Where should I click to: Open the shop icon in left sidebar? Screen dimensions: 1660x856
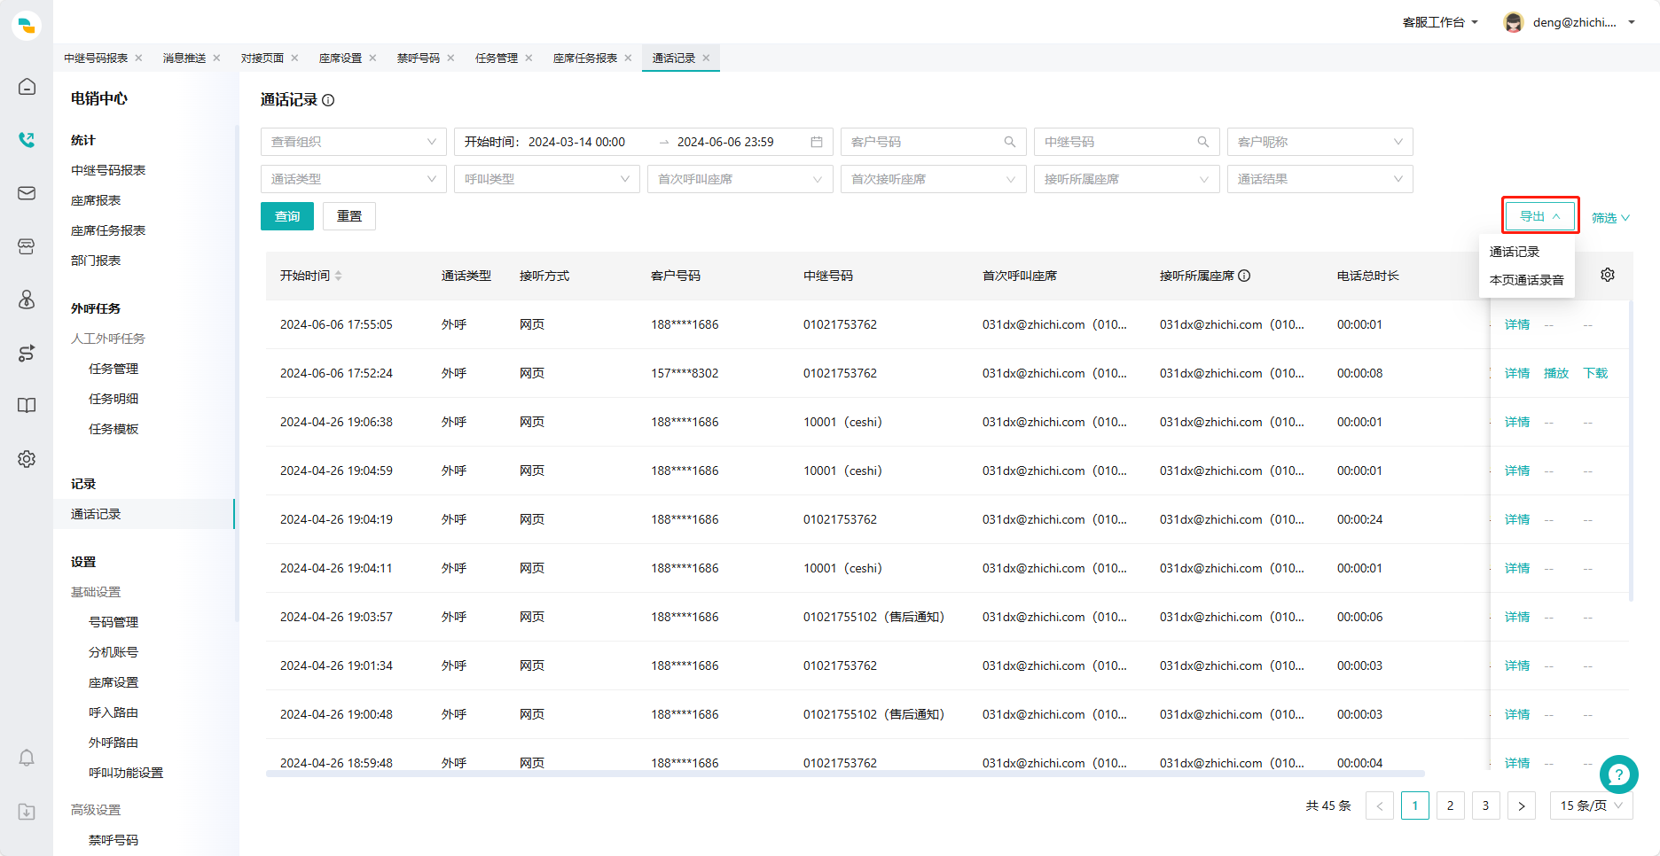[x=27, y=246]
